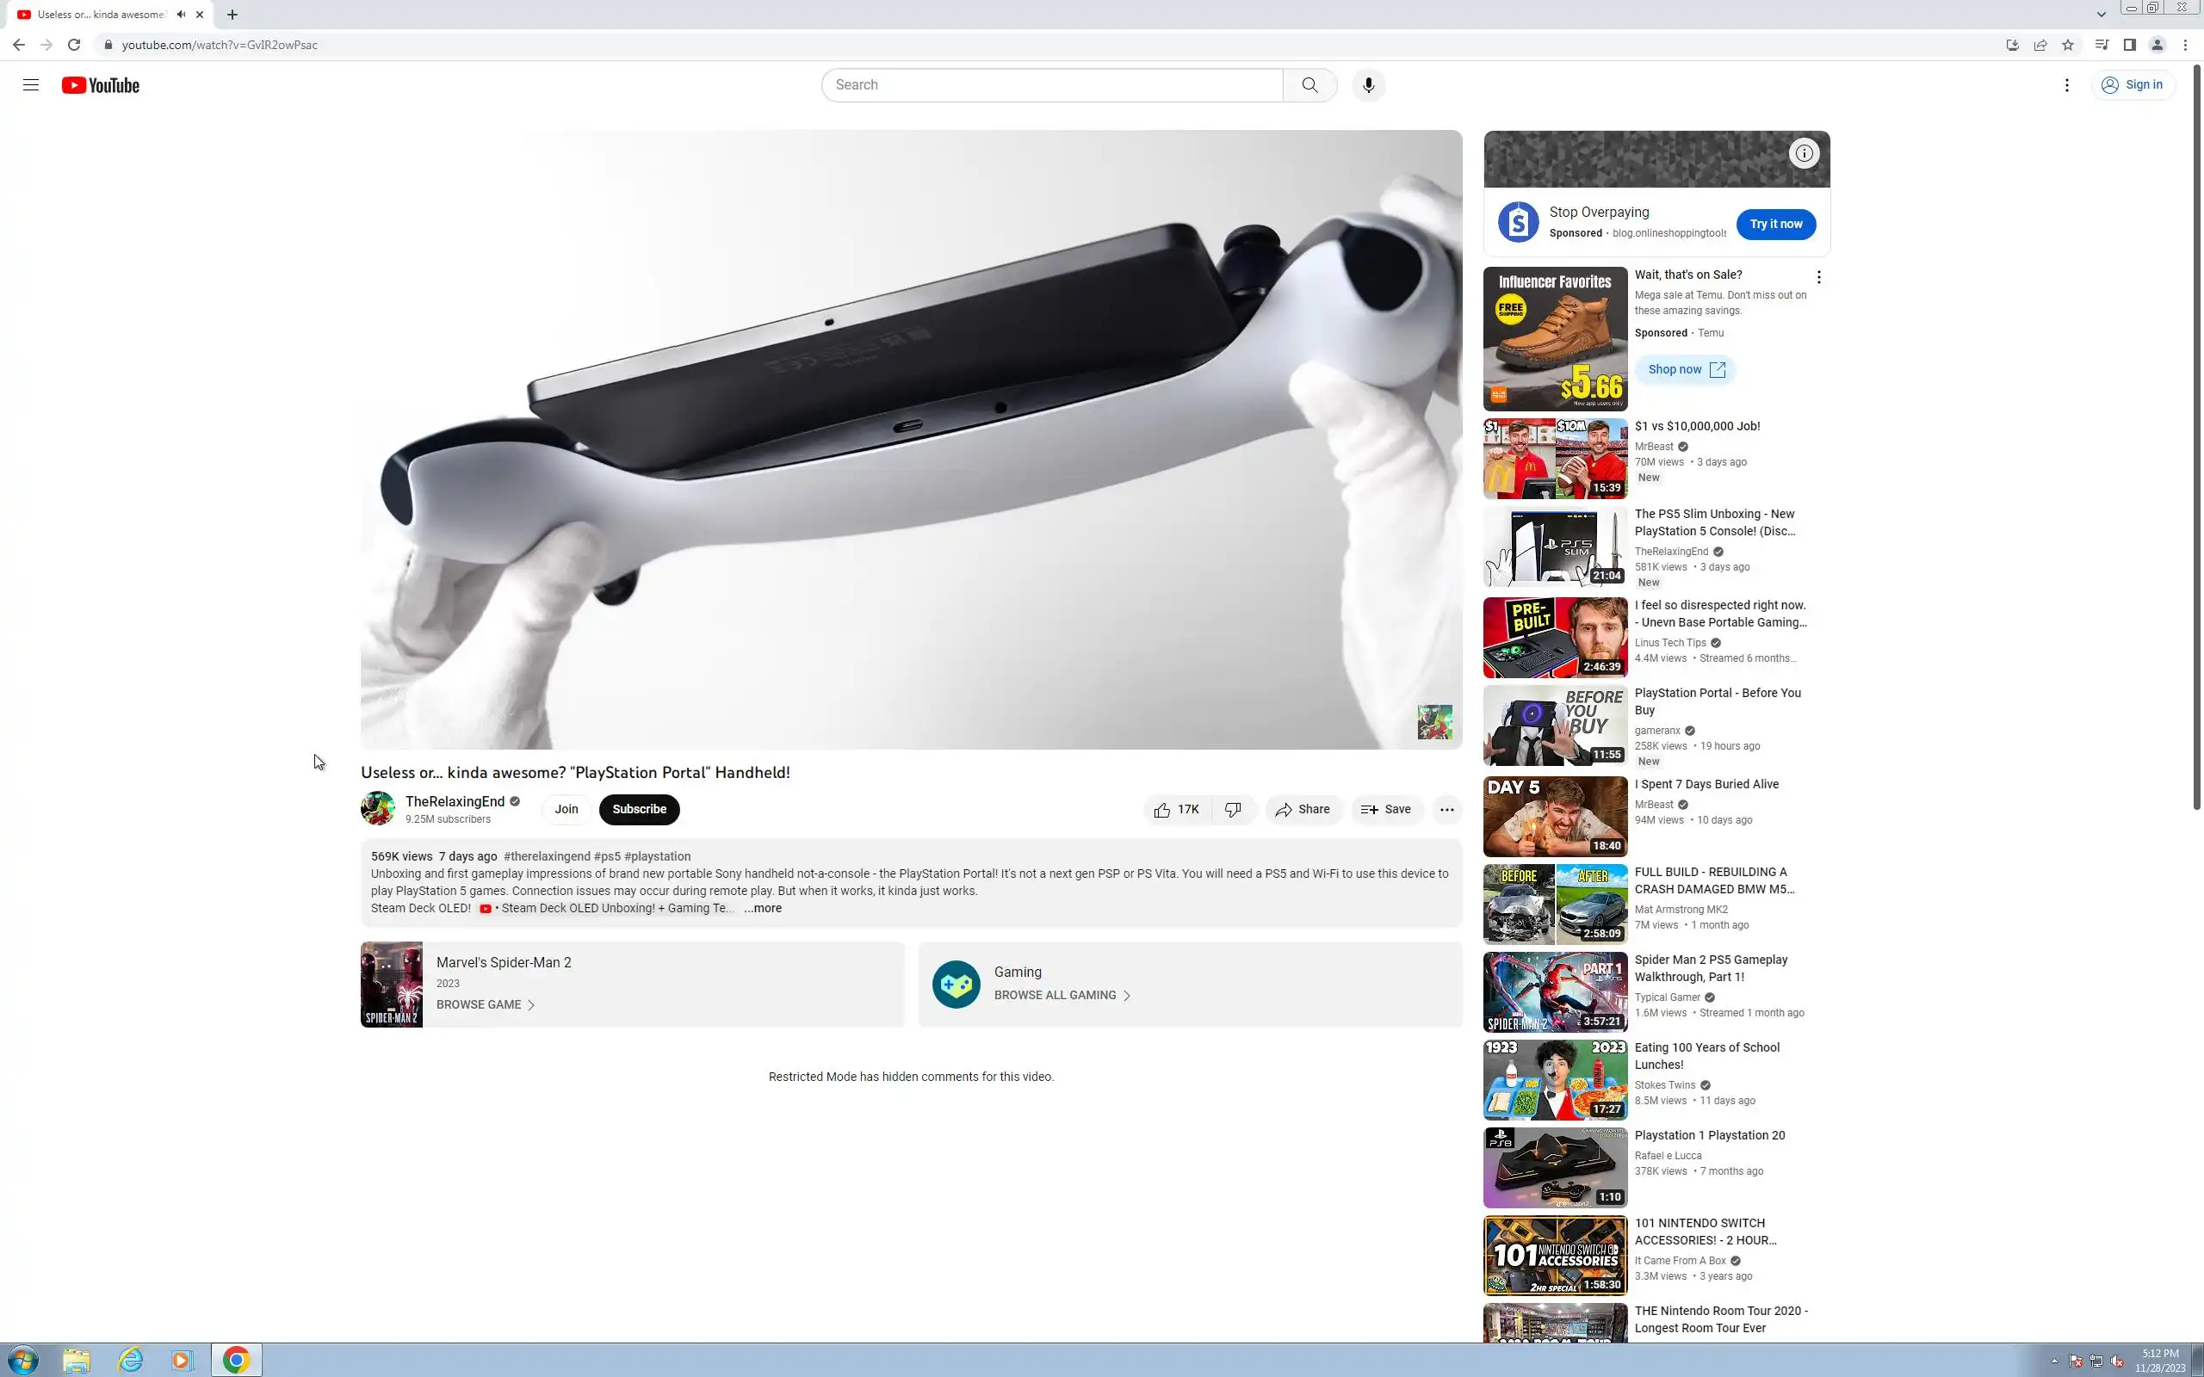Image resolution: width=2204 pixels, height=1377 pixels.
Task: Expand description with ...more
Action: pyautogui.click(x=762, y=908)
